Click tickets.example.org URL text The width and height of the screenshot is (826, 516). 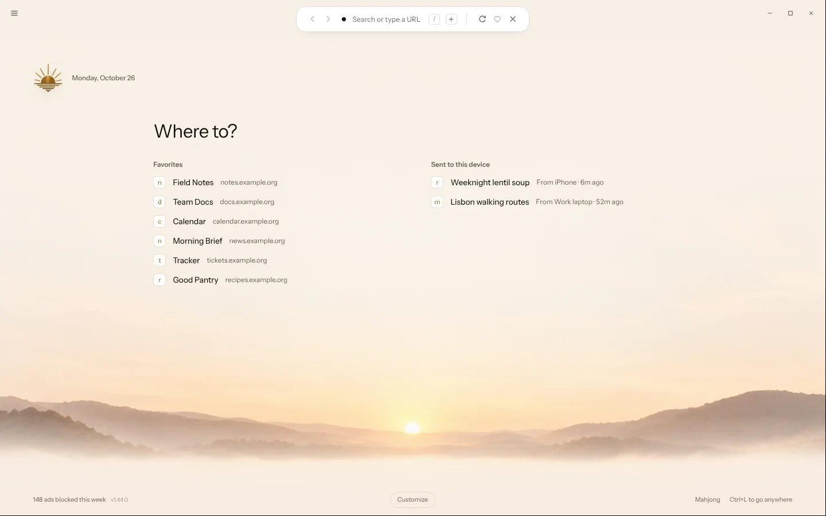tap(237, 260)
